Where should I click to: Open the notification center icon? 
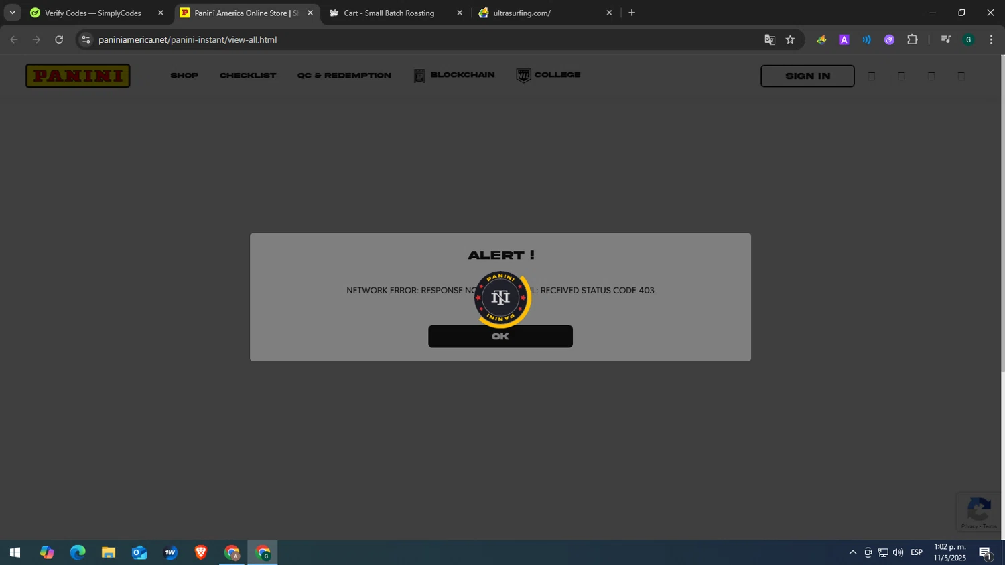point(985,552)
